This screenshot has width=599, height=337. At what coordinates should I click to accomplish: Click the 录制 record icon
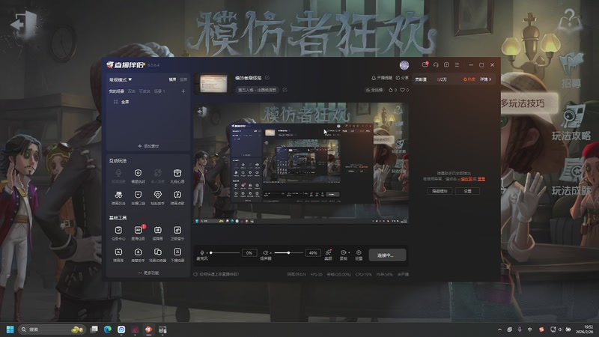(x=343, y=252)
